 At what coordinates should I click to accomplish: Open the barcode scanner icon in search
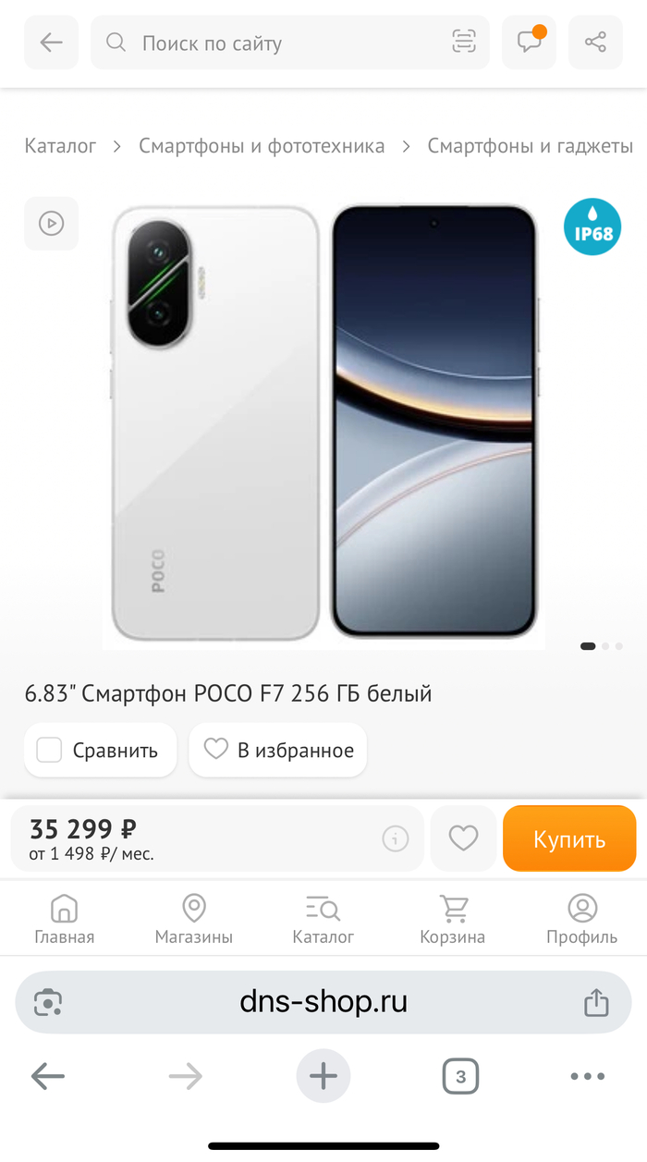pos(463,43)
